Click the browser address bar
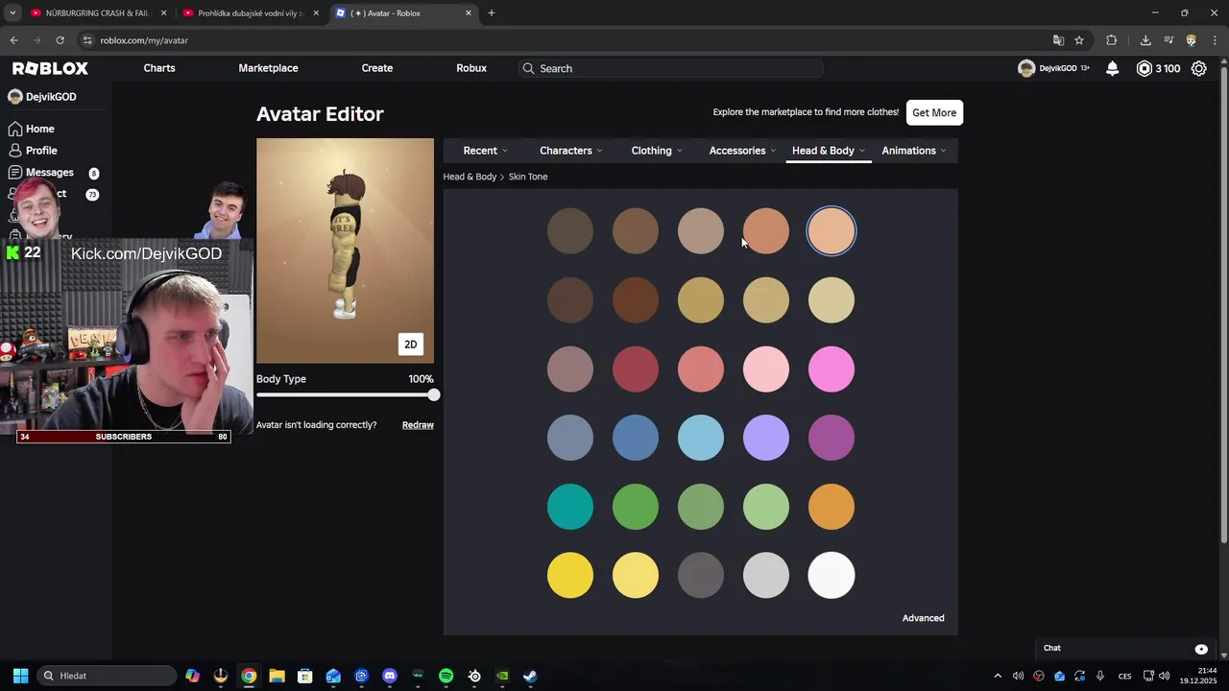Image resolution: width=1229 pixels, height=691 pixels. 566,40
